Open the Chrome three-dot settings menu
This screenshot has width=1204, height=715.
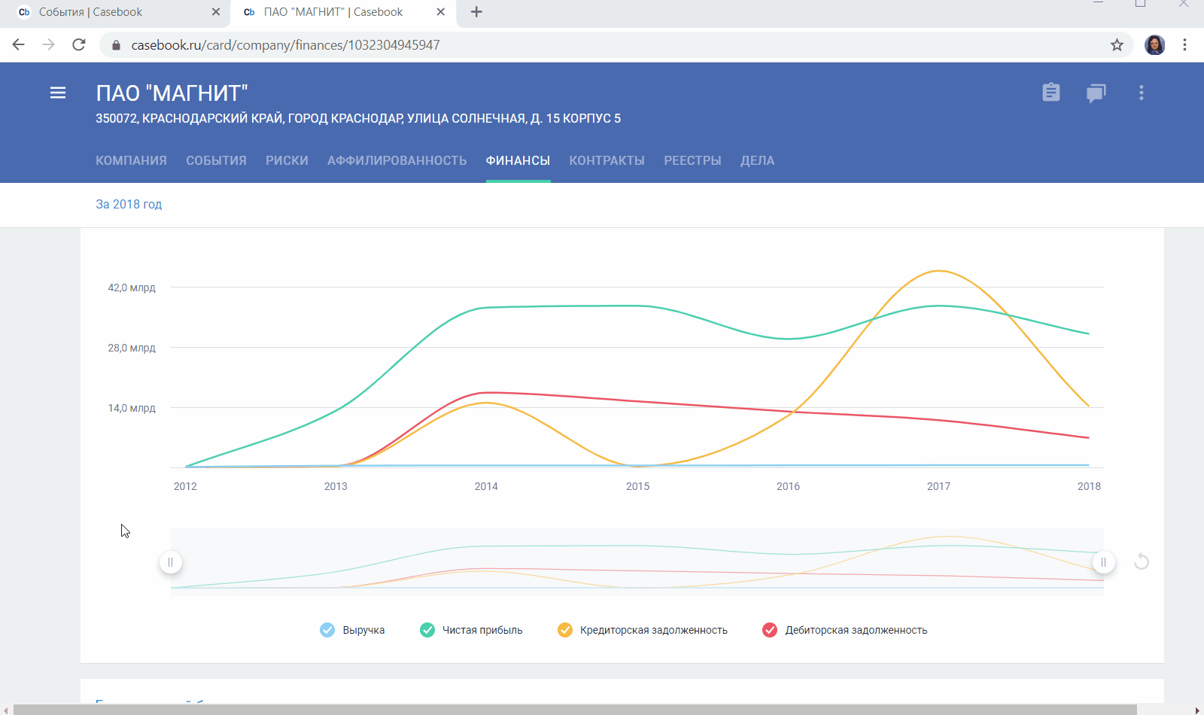tap(1185, 45)
